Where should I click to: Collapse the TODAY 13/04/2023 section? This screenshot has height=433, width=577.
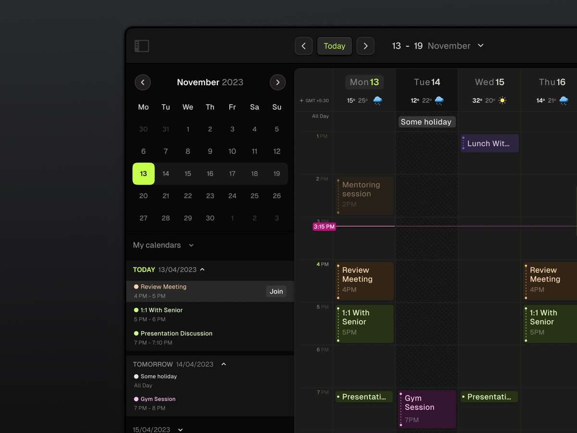click(202, 269)
